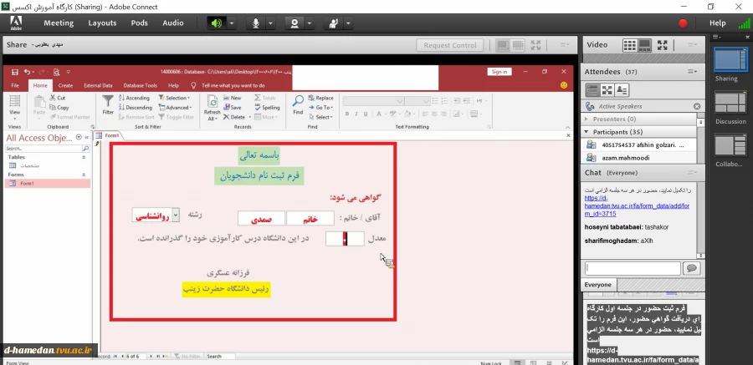Click Ascending sort in Access ribbon
Screen dimensions: 753x365
(x=135, y=98)
